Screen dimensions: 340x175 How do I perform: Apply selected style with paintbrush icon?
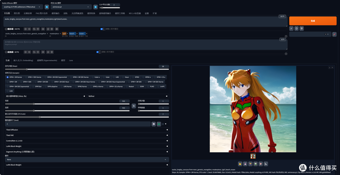tap(334, 34)
